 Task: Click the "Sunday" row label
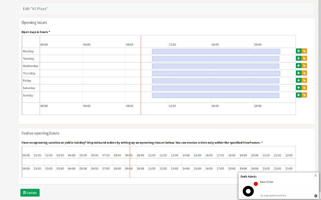[x=28, y=95]
